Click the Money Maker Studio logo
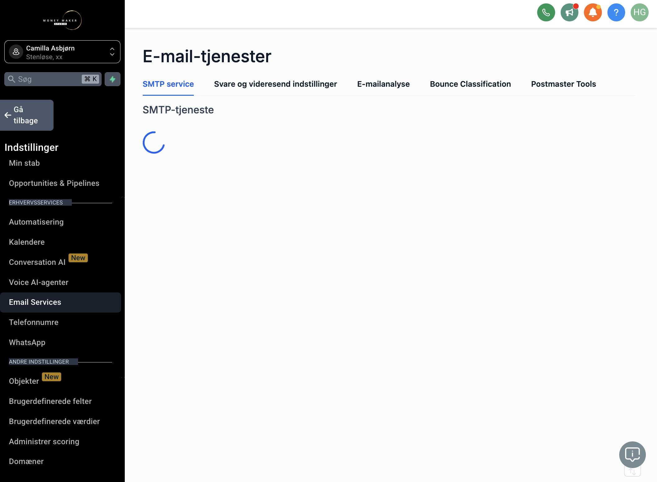Image resolution: width=657 pixels, height=482 pixels. pyautogui.click(x=63, y=20)
